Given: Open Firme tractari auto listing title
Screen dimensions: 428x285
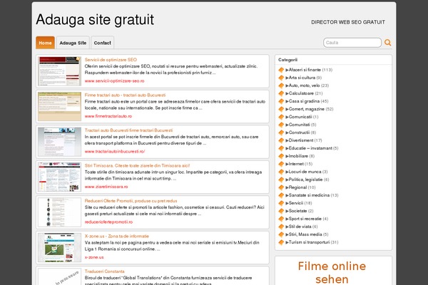Looking at the screenshot, I should (x=125, y=95).
